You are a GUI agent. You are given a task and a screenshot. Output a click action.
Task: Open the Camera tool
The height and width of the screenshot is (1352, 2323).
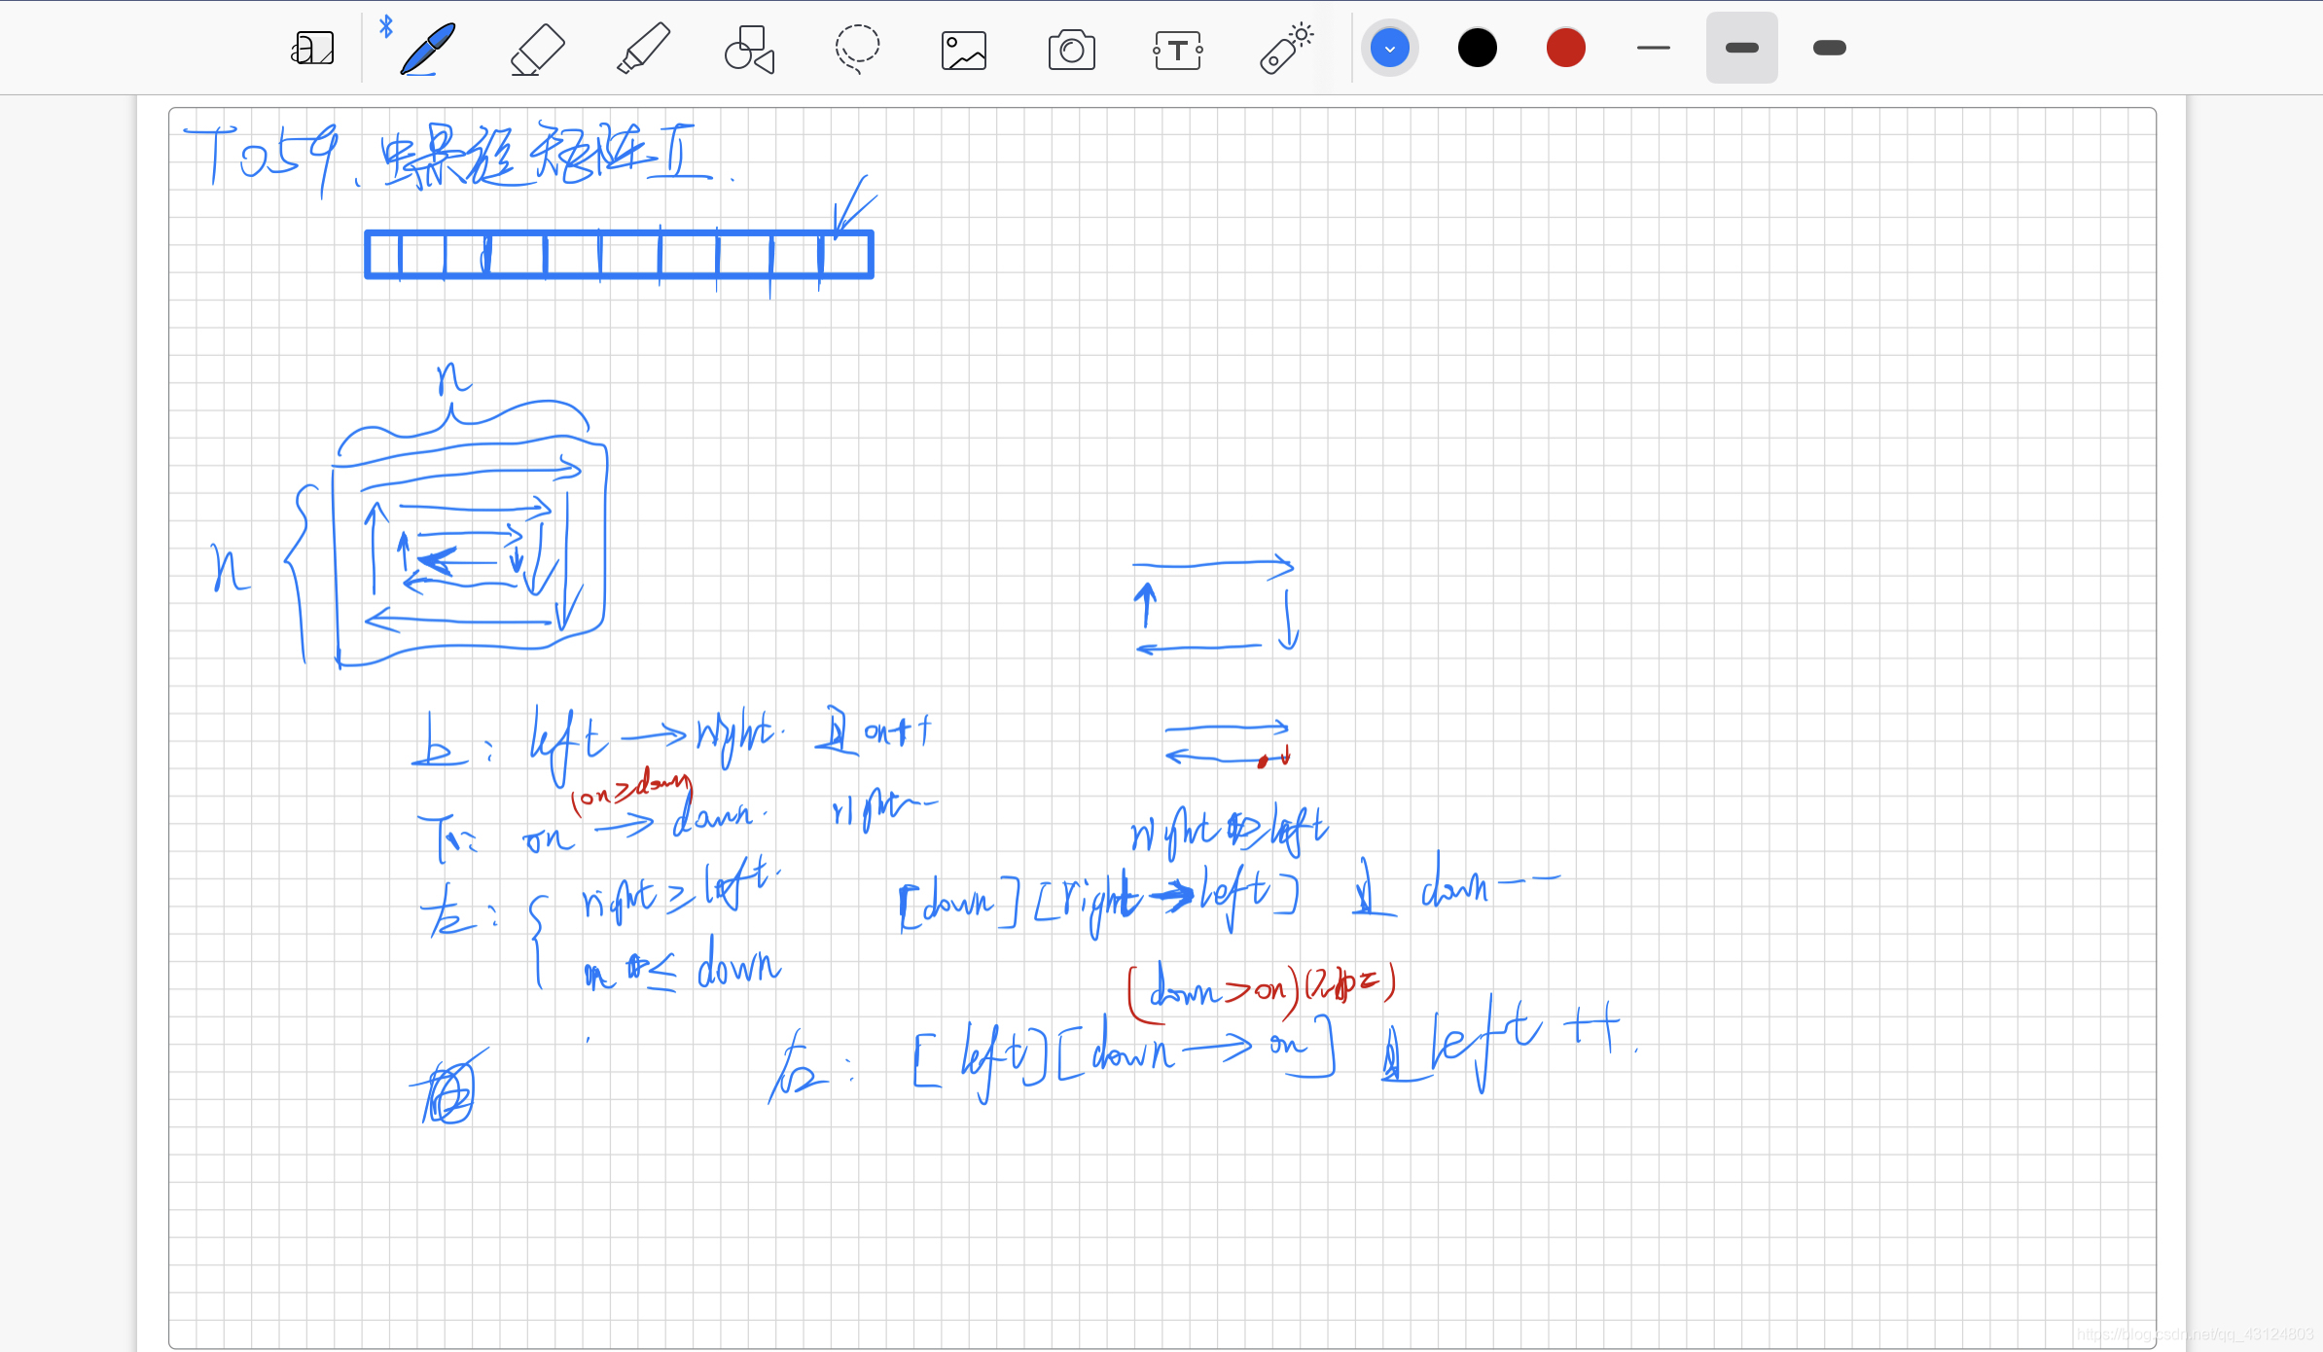coord(1071,50)
